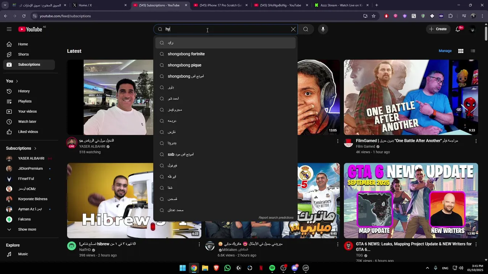Open more options for GTA 6 NEWS video
The height and width of the screenshot is (274, 488).
pyautogui.click(x=476, y=244)
